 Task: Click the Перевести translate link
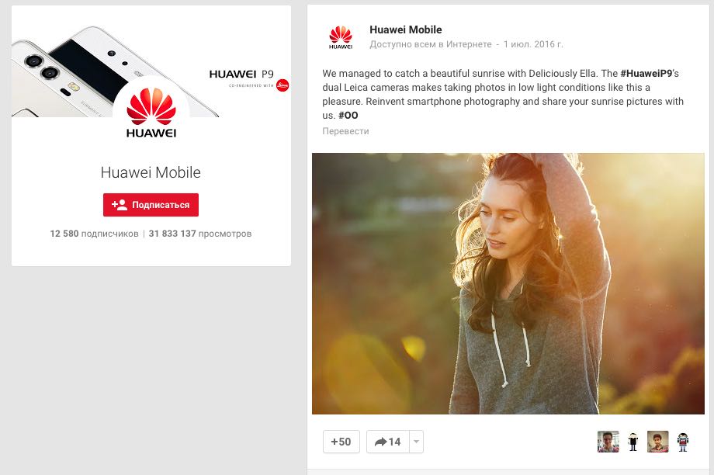[x=345, y=131]
